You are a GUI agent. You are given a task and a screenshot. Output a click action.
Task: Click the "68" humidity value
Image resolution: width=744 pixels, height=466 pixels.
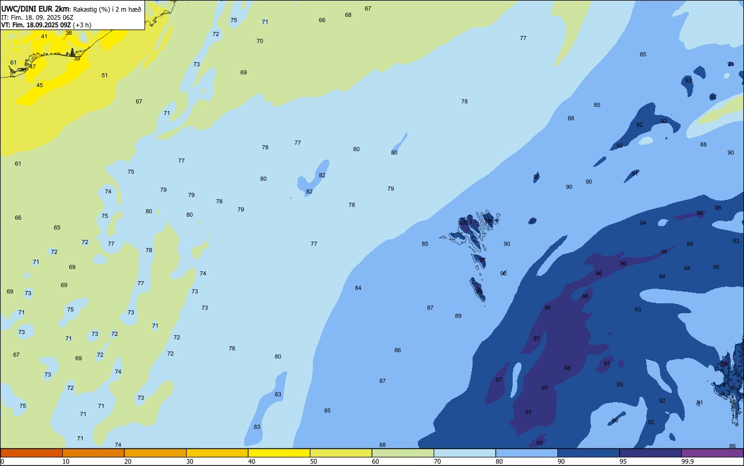pyautogui.click(x=348, y=15)
